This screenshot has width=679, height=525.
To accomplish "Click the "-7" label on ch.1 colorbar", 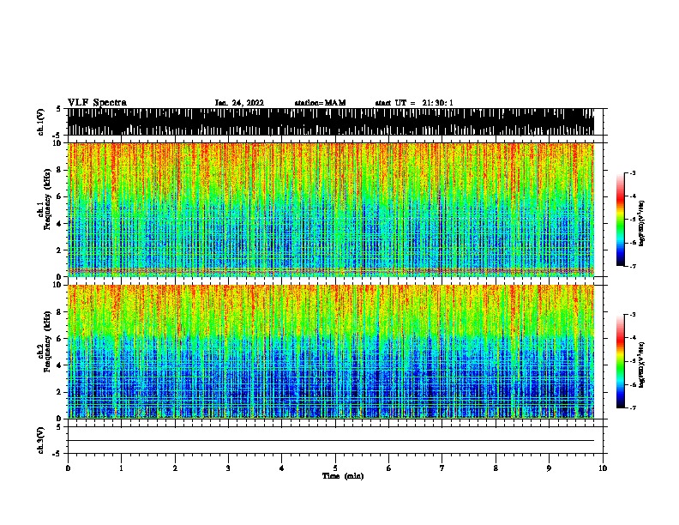I will [632, 266].
